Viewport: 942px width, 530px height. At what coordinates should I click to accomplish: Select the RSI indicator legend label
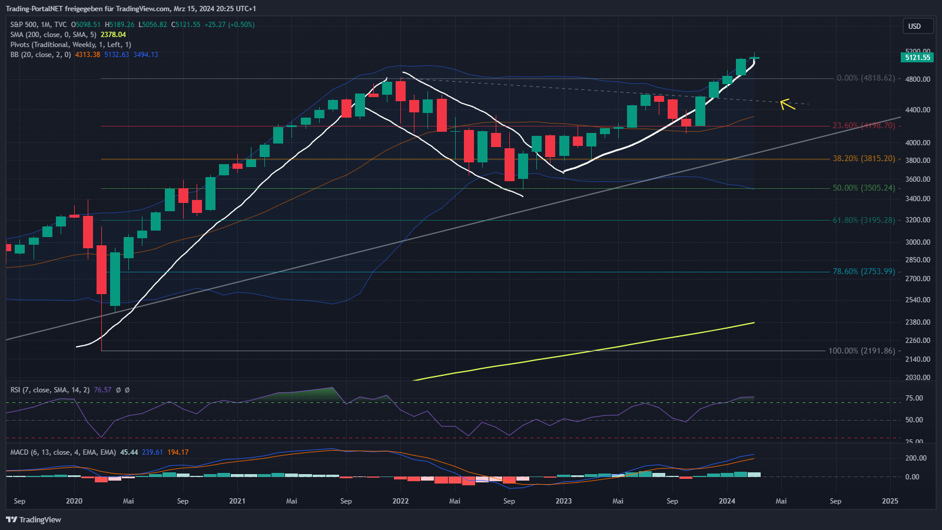pos(50,390)
